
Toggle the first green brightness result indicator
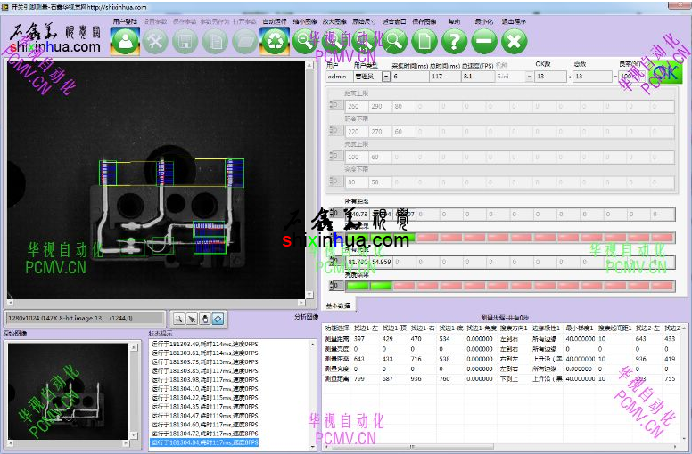click(357, 285)
